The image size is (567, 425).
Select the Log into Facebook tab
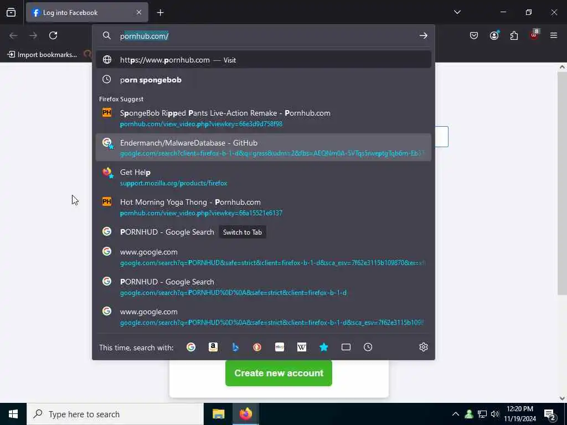pos(87,13)
